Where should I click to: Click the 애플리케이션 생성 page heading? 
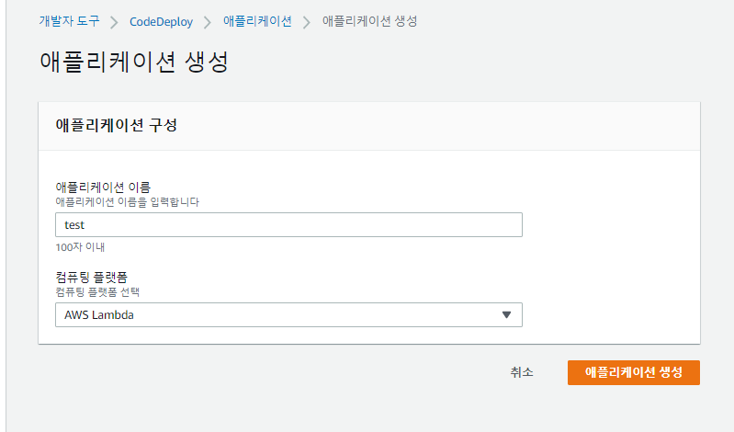[133, 63]
